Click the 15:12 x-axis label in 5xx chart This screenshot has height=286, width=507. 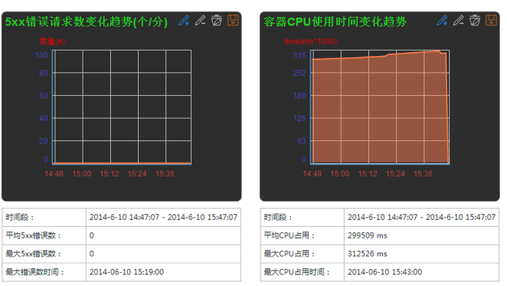click(x=109, y=174)
